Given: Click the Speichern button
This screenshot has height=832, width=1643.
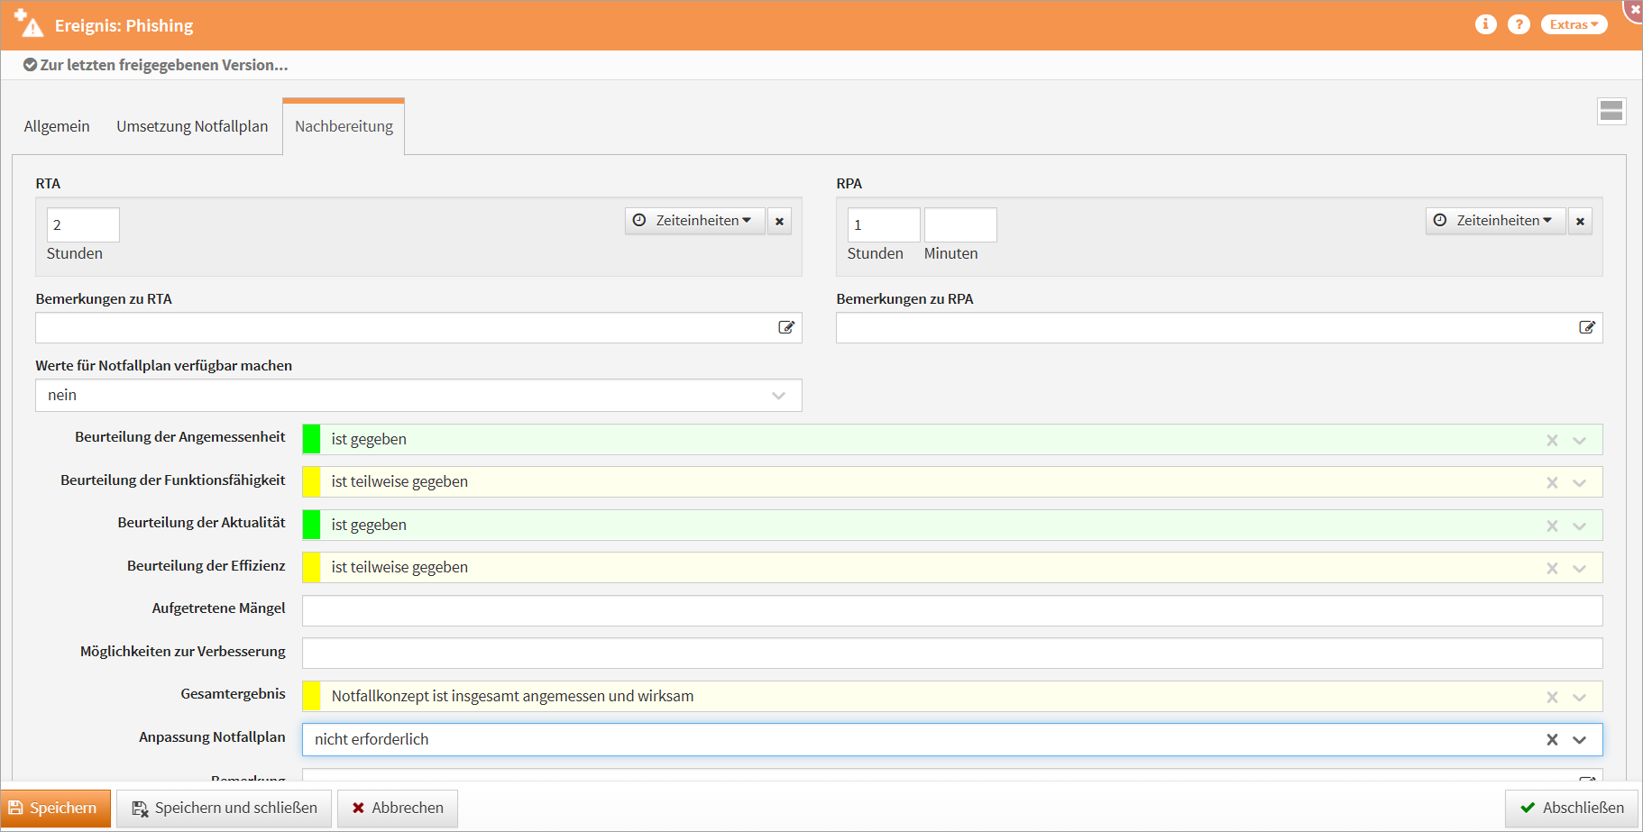Looking at the screenshot, I should coord(55,808).
